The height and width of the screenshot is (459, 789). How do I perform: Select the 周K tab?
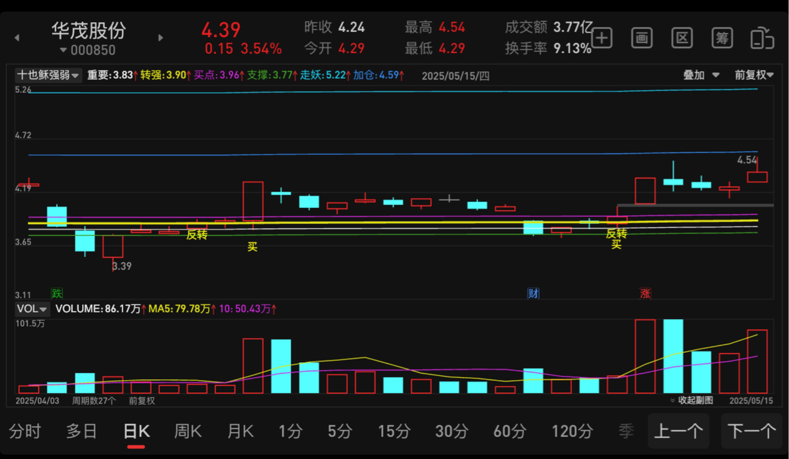pos(188,431)
